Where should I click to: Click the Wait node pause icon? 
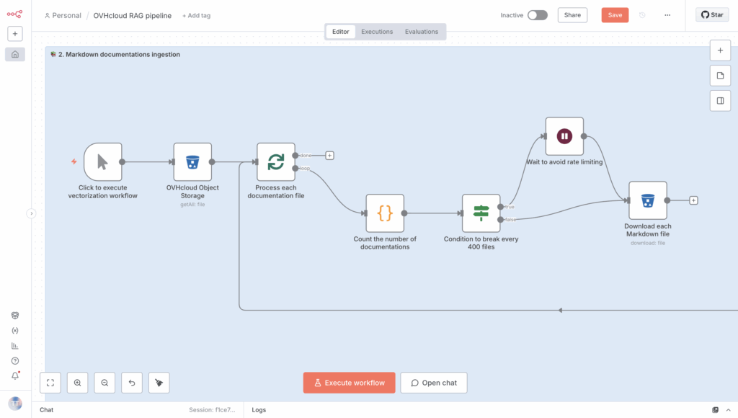tap(564, 136)
